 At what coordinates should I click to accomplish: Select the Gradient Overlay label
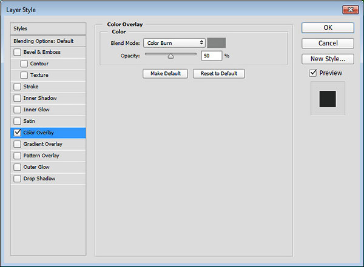point(42,144)
